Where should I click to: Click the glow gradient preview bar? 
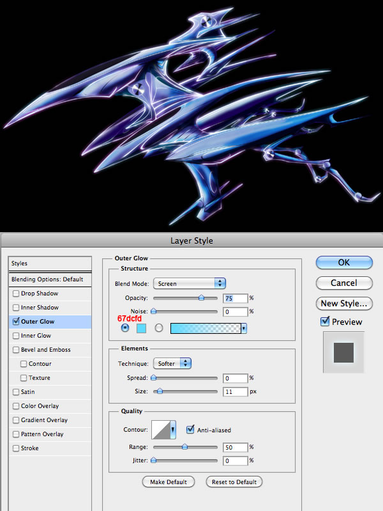206,328
